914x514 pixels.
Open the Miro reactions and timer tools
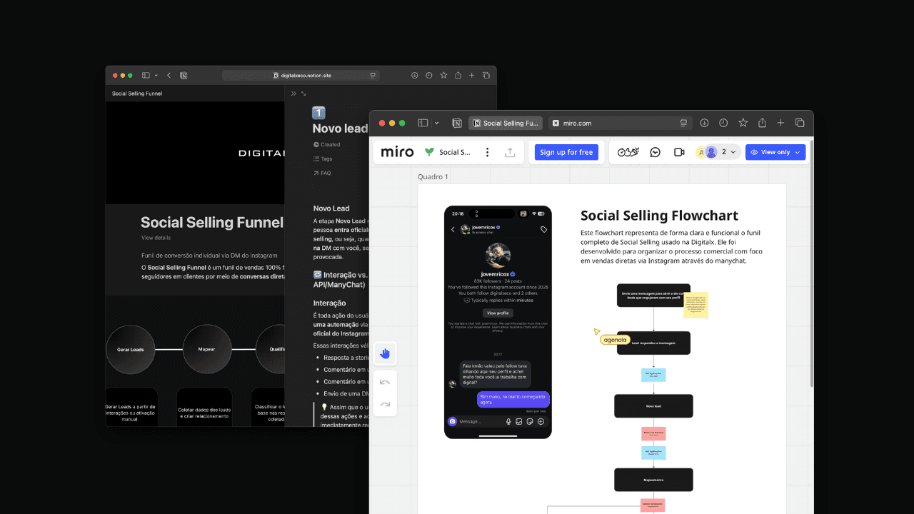pos(628,152)
